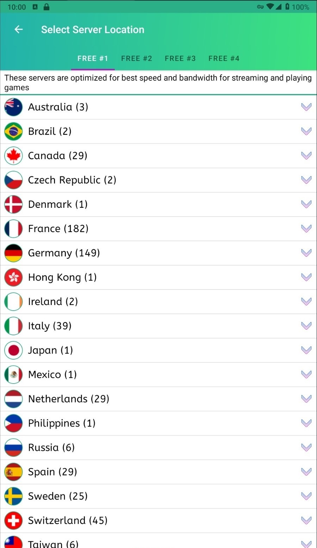Tap the Hong Kong flag icon
Image resolution: width=317 pixels, height=548 pixels.
[x=13, y=277]
